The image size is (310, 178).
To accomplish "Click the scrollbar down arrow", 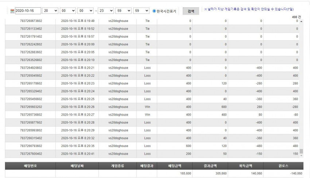I will [x=301, y=156].
